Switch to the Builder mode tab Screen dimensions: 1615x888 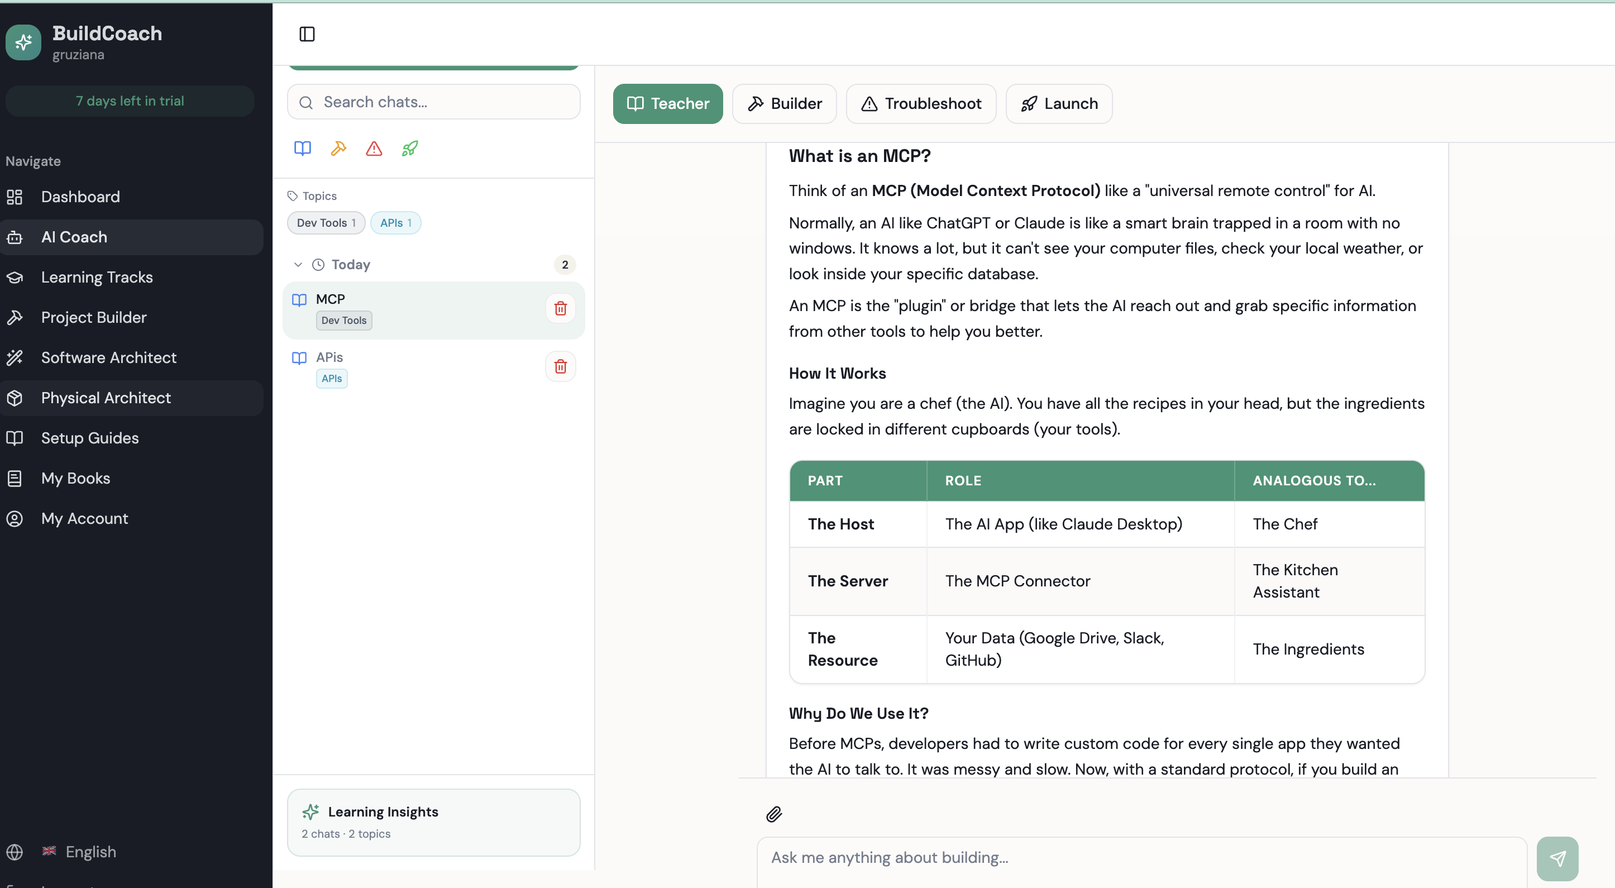tap(783, 103)
